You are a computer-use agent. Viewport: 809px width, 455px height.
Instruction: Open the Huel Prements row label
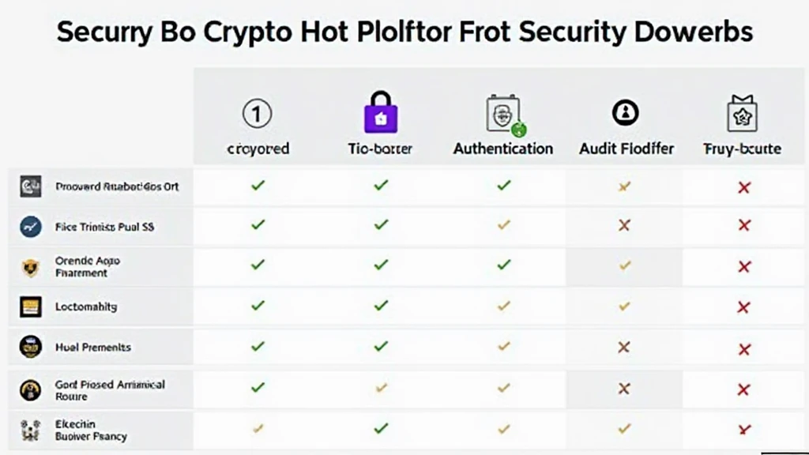point(93,348)
